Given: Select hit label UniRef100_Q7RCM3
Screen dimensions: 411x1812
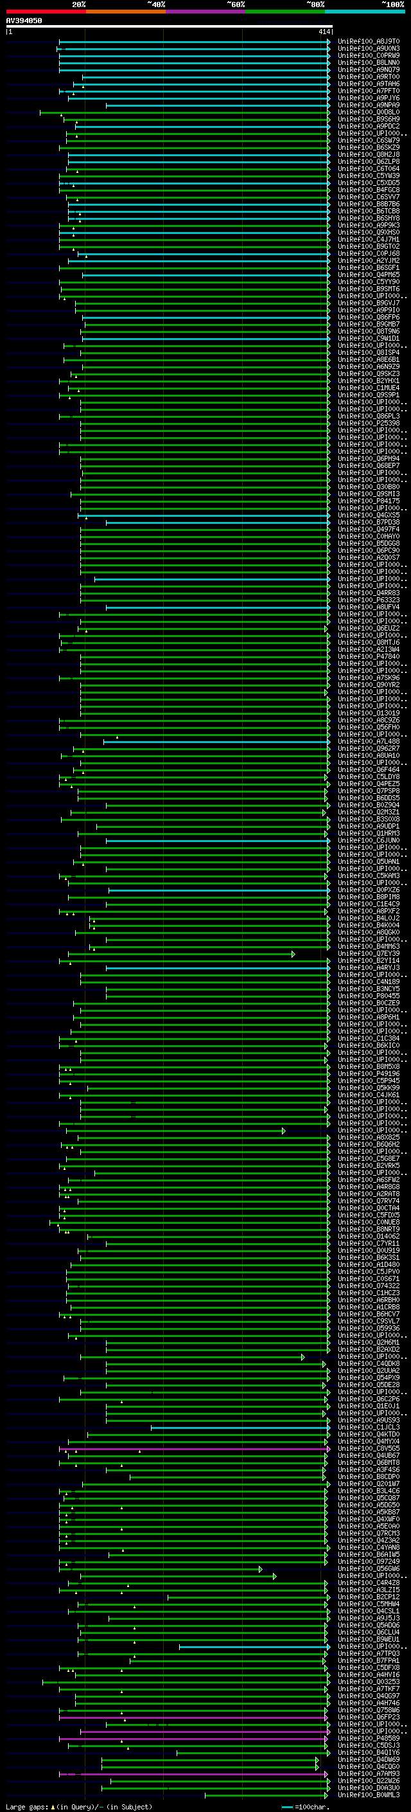Looking at the screenshot, I should (x=369, y=1534).
